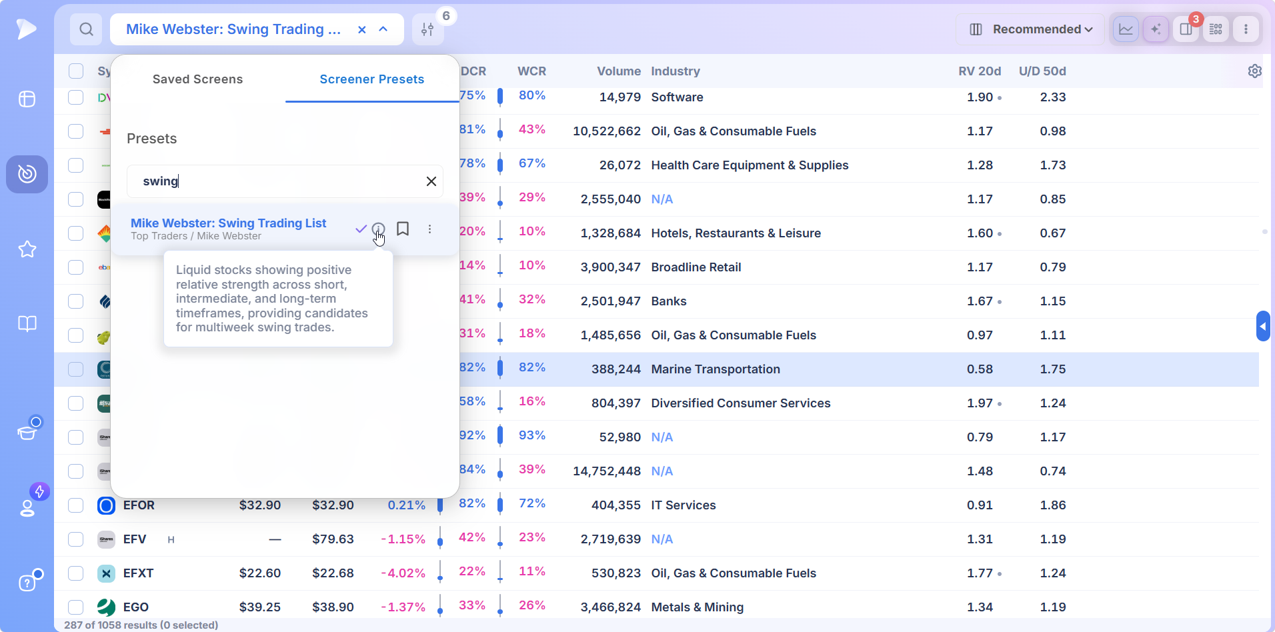1275x632 pixels.
Task: Open the top-right vertical dots menu
Action: pyautogui.click(x=1246, y=29)
